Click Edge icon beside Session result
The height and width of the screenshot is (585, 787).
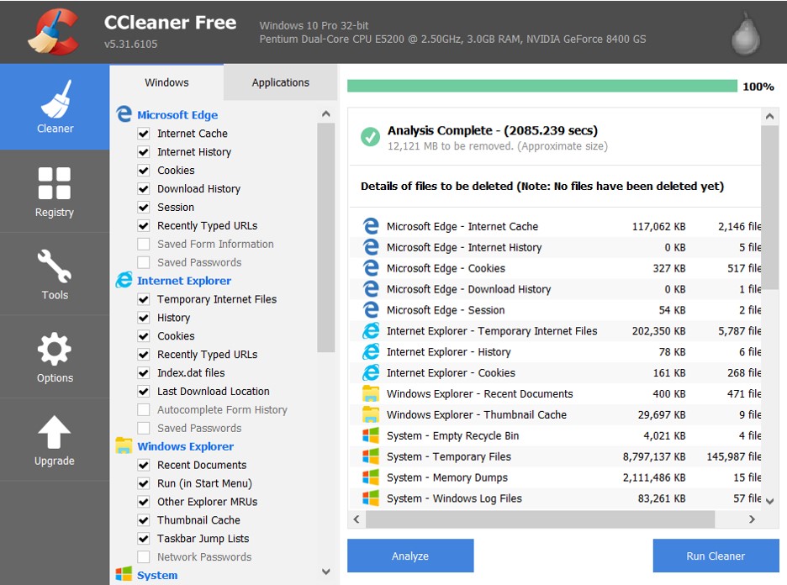pos(371,310)
